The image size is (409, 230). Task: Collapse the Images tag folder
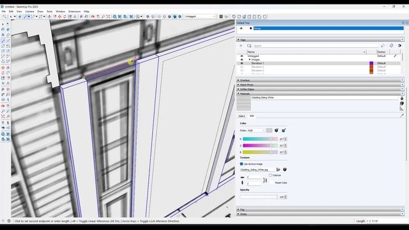(x=249, y=59)
